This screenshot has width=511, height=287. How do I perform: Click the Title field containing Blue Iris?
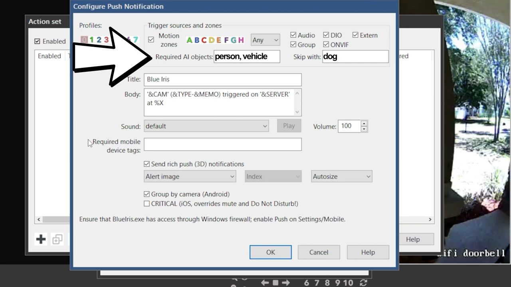tap(223, 79)
